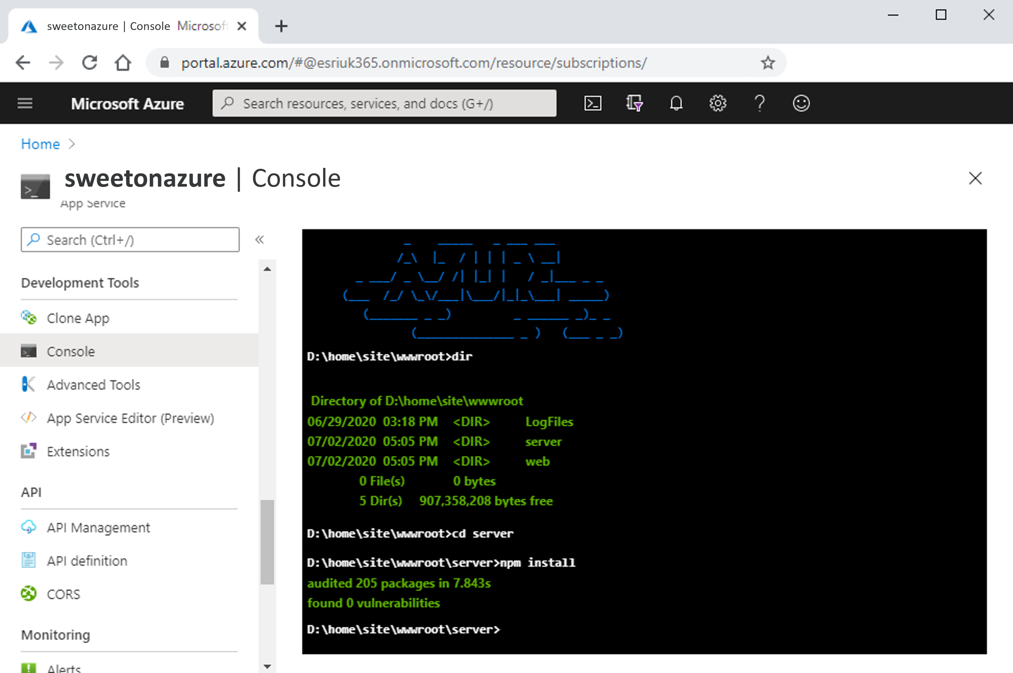
Task: Click 'found 0 vulnerabilities' output
Action: click(x=373, y=603)
